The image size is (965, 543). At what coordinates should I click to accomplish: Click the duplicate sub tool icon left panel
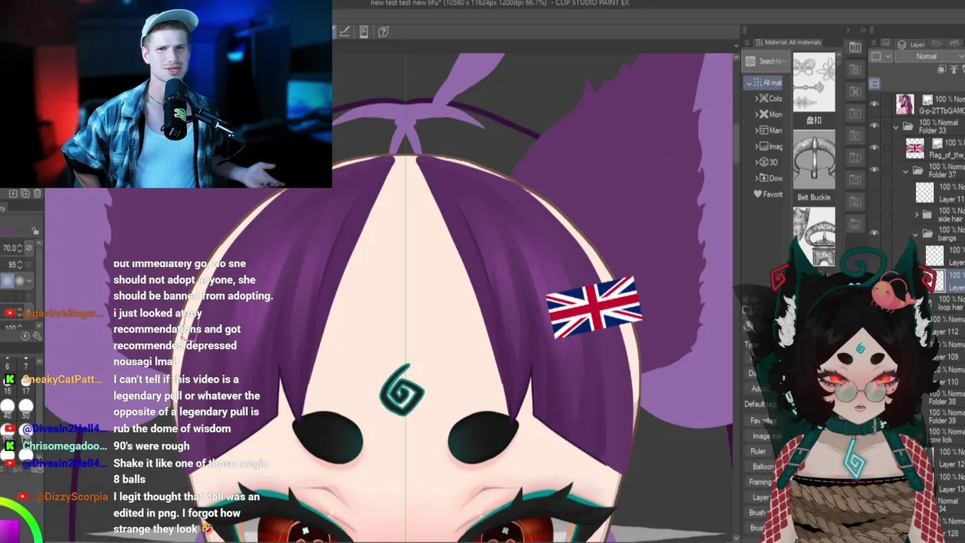[x=25, y=194]
